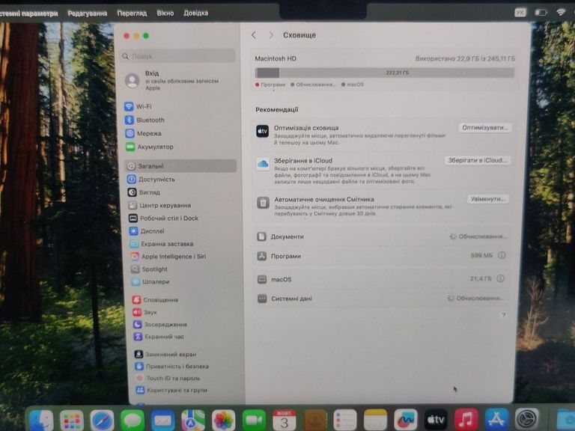Open Messages from the Dock
The image size is (575, 431).
click(x=133, y=421)
